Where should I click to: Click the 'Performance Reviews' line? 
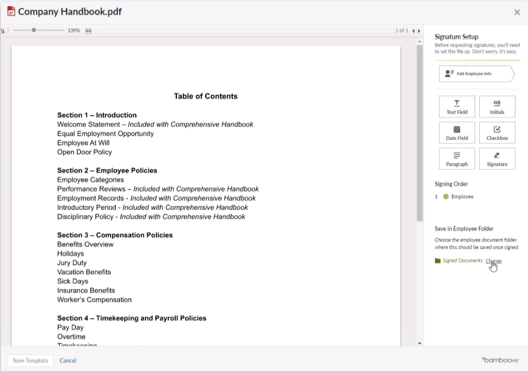point(158,189)
